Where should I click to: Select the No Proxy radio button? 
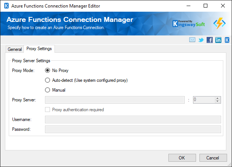coord(47,70)
